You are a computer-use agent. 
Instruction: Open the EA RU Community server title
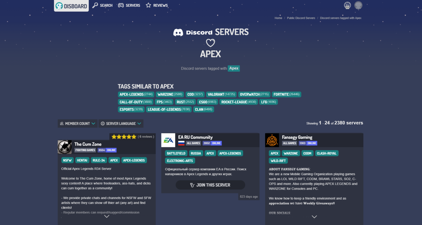click(195, 137)
